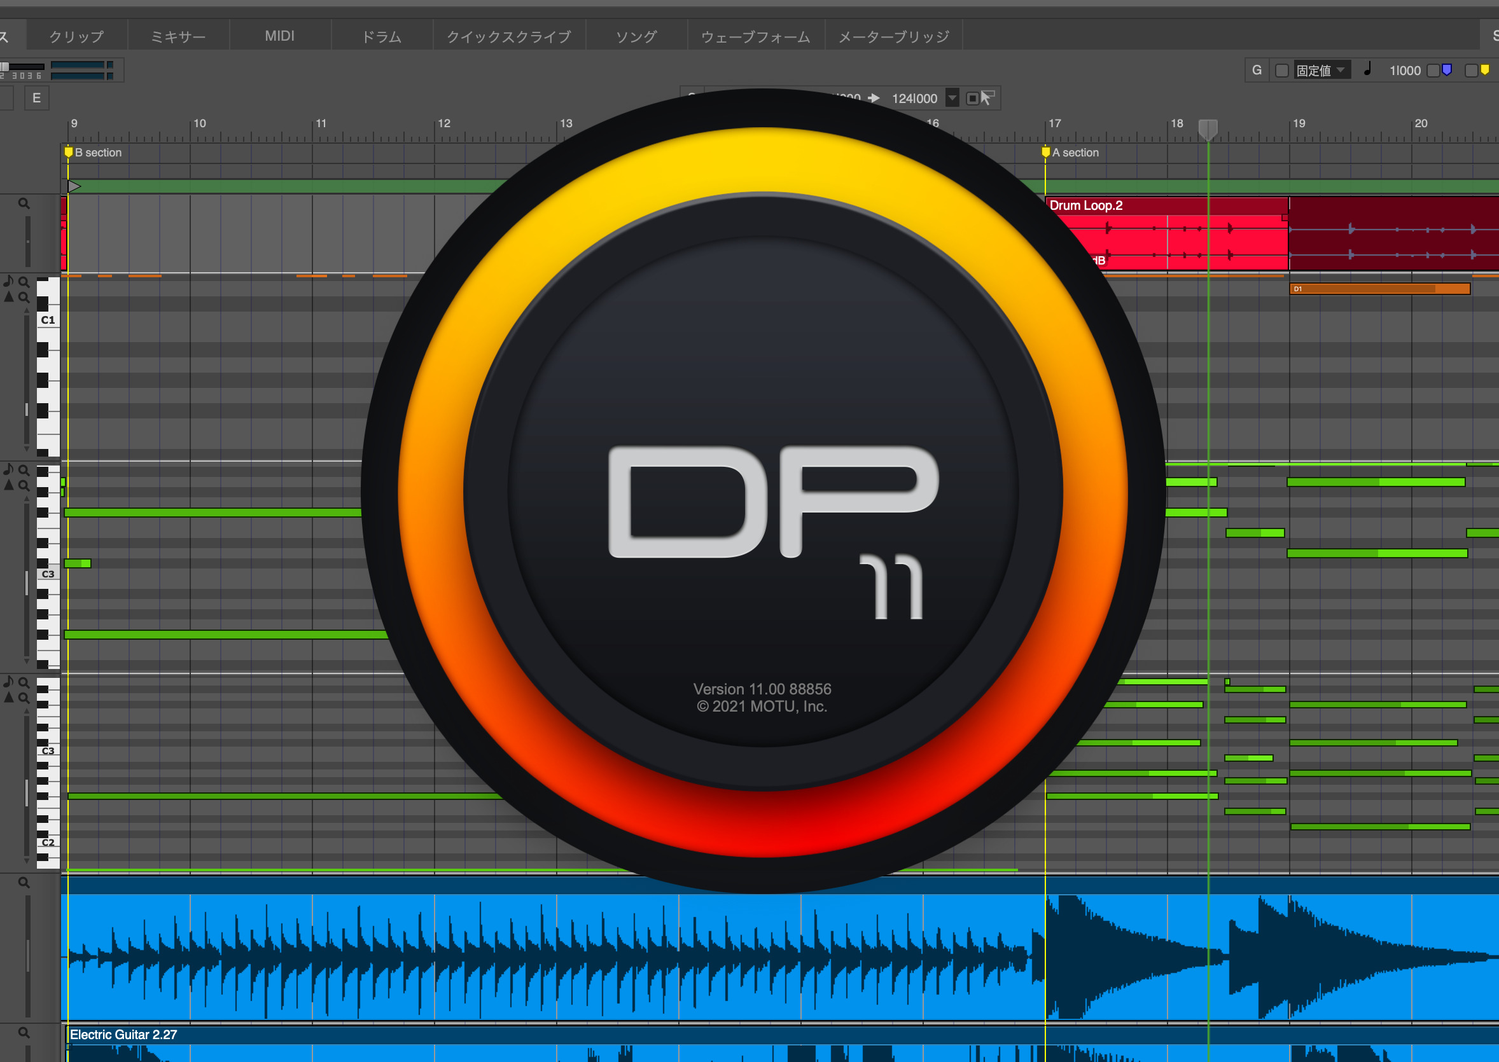Click the small square toggle beside selection arrow

pyautogui.click(x=972, y=99)
